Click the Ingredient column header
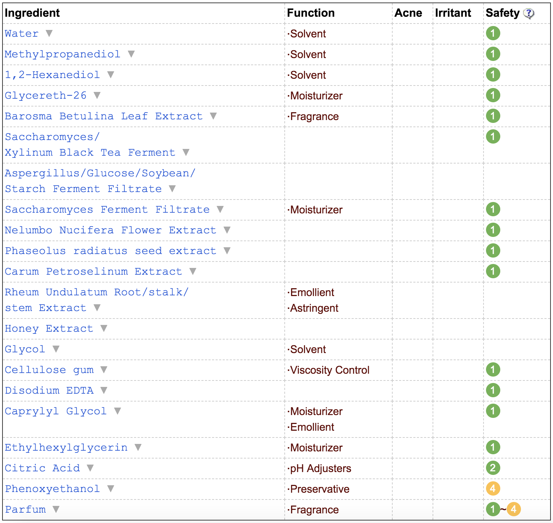The width and height of the screenshot is (553, 523). click(x=32, y=13)
